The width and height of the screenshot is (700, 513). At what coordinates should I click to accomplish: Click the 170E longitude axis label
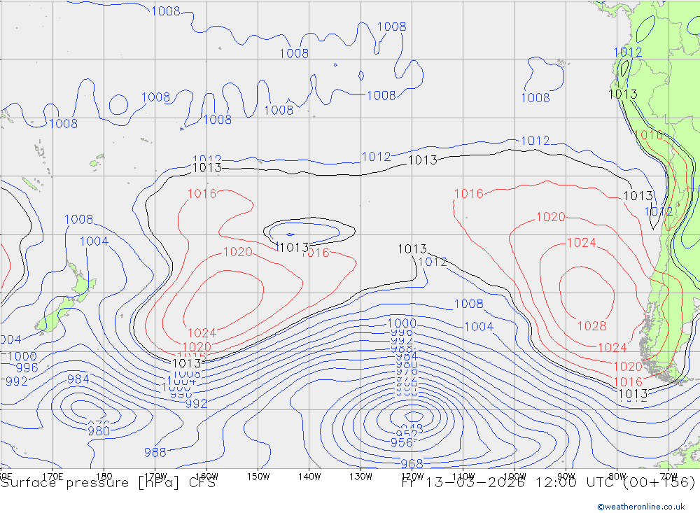52,477
